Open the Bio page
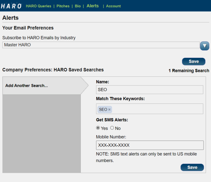This screenshot has height=182, width=211. click(78, 6)
